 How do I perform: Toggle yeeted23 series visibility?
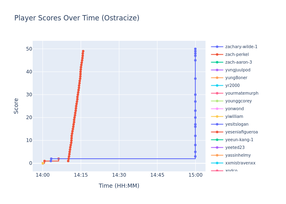(236, 148)
